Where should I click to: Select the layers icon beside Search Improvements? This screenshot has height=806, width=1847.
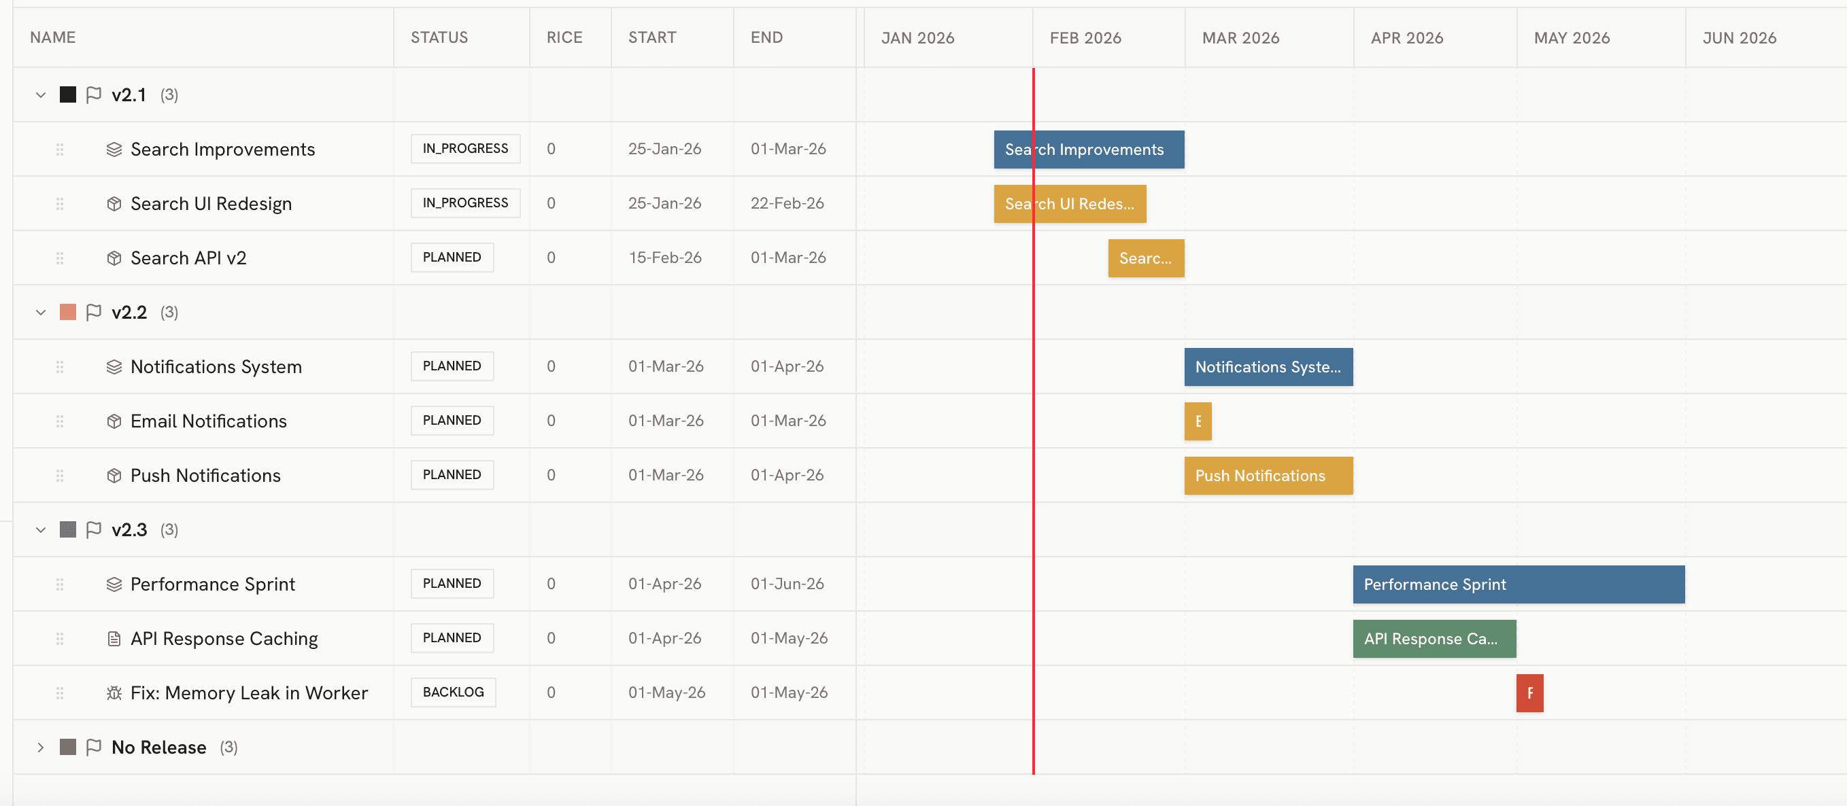tap(114, 149)
